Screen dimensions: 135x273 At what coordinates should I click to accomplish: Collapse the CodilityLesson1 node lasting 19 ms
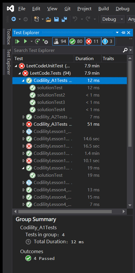[x=23, y=168]
